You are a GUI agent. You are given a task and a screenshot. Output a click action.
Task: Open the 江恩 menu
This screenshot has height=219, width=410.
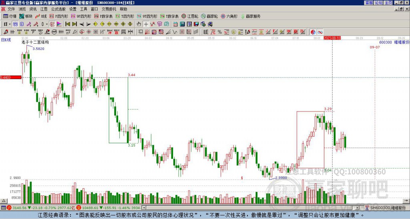[44, 9]
